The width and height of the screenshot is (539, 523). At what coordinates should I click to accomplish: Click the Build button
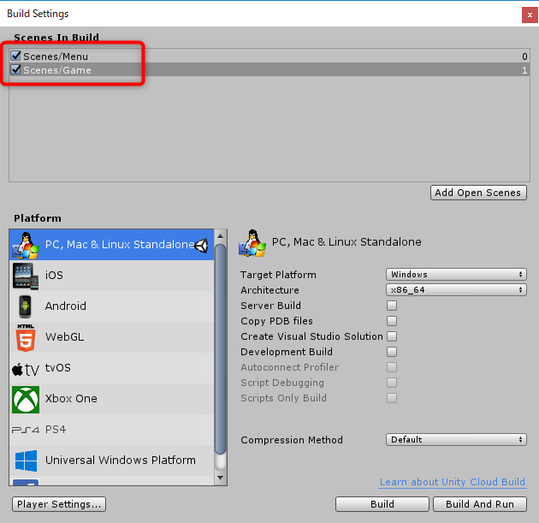pos(382,504)
